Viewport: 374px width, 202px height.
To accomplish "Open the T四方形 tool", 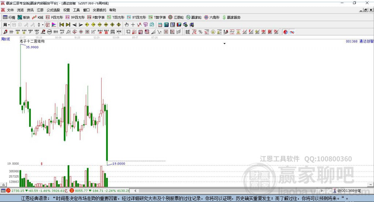I will coord(116,18).
